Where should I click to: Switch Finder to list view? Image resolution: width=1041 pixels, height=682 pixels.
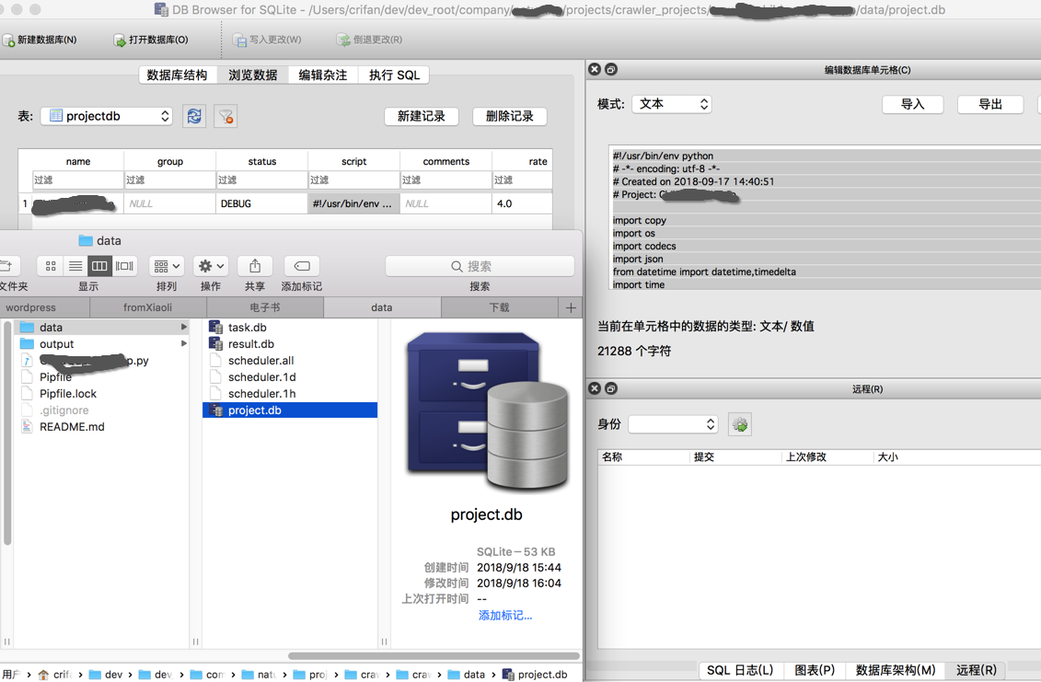coord(75,266)
